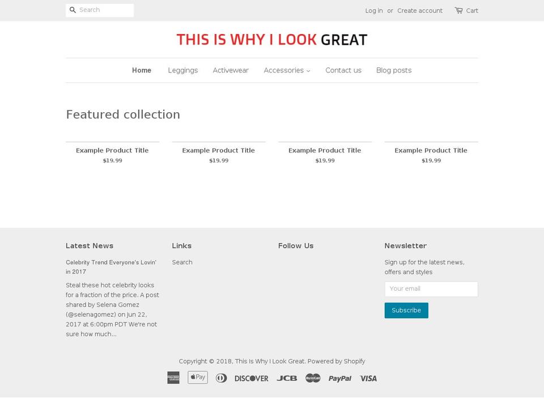Screen dimensions: 544x408
Task: Click the Diners Club payment icon
Action: [222, 378]
